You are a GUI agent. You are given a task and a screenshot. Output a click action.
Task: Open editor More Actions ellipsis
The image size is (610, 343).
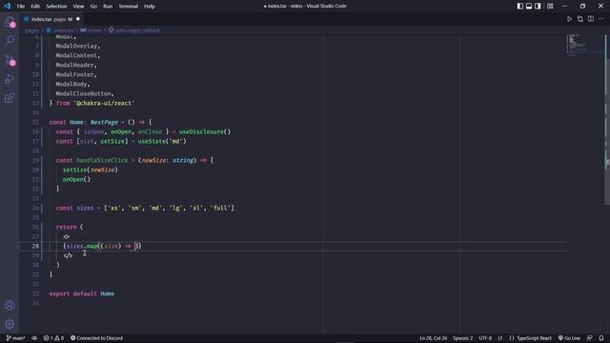[x=601, y=19]
